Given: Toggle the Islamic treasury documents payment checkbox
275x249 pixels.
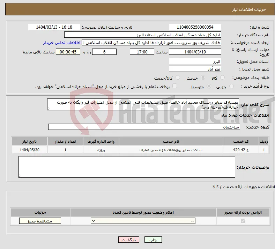Looking at the screenshot, I should [x=174, y=86].
